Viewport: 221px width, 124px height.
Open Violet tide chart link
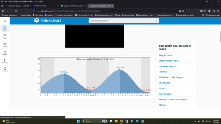coord(162,88)
